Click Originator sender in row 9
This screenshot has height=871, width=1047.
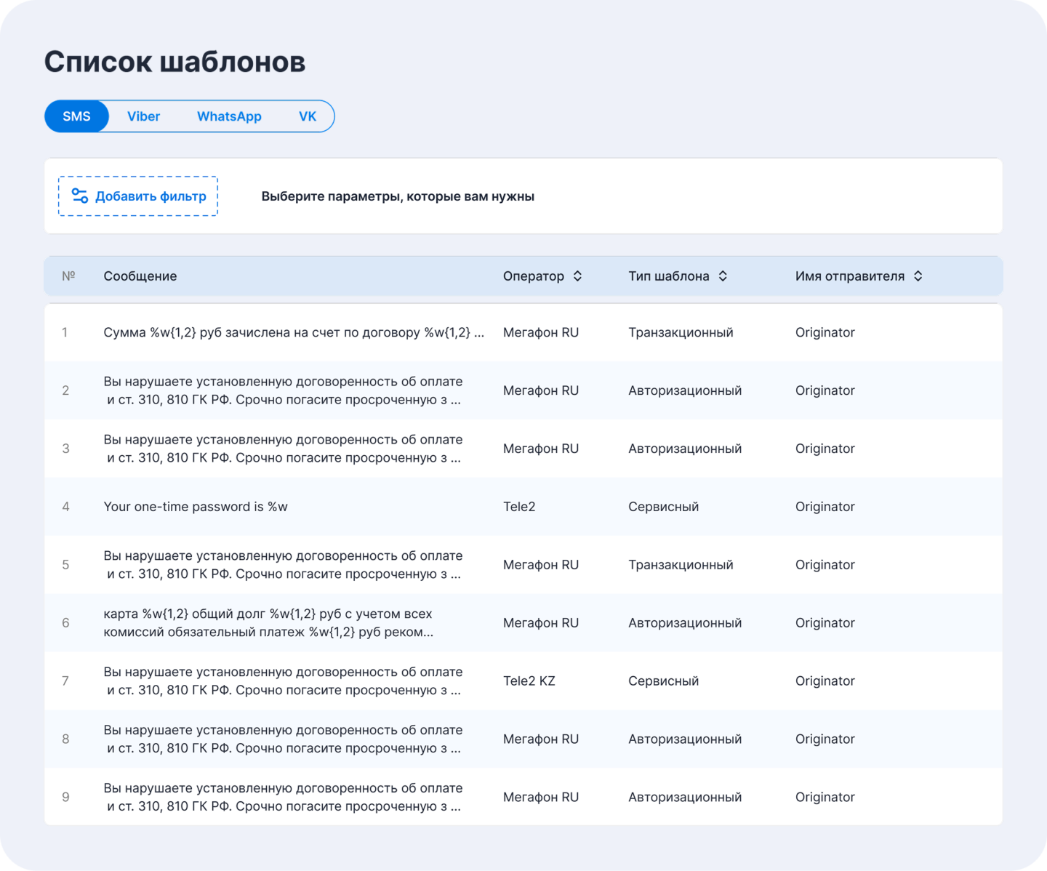point(825,797)
